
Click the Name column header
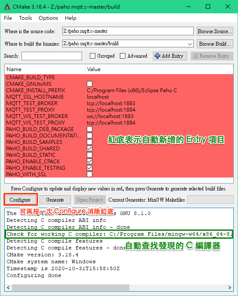coord(45,69)
